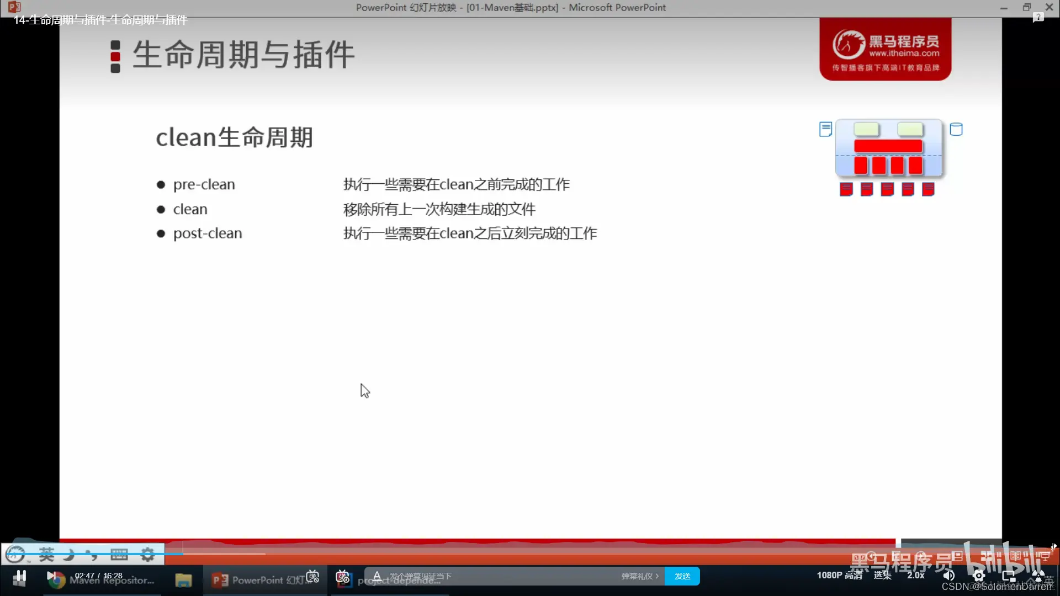This screenshot has height=596, width=1060.
Task: Mute the video volume
Action: point(948,576)
